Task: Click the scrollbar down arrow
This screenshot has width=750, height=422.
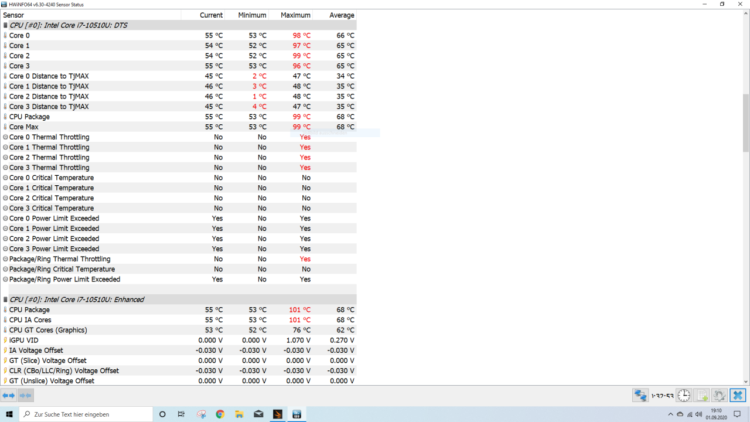Action: point(746,381)
